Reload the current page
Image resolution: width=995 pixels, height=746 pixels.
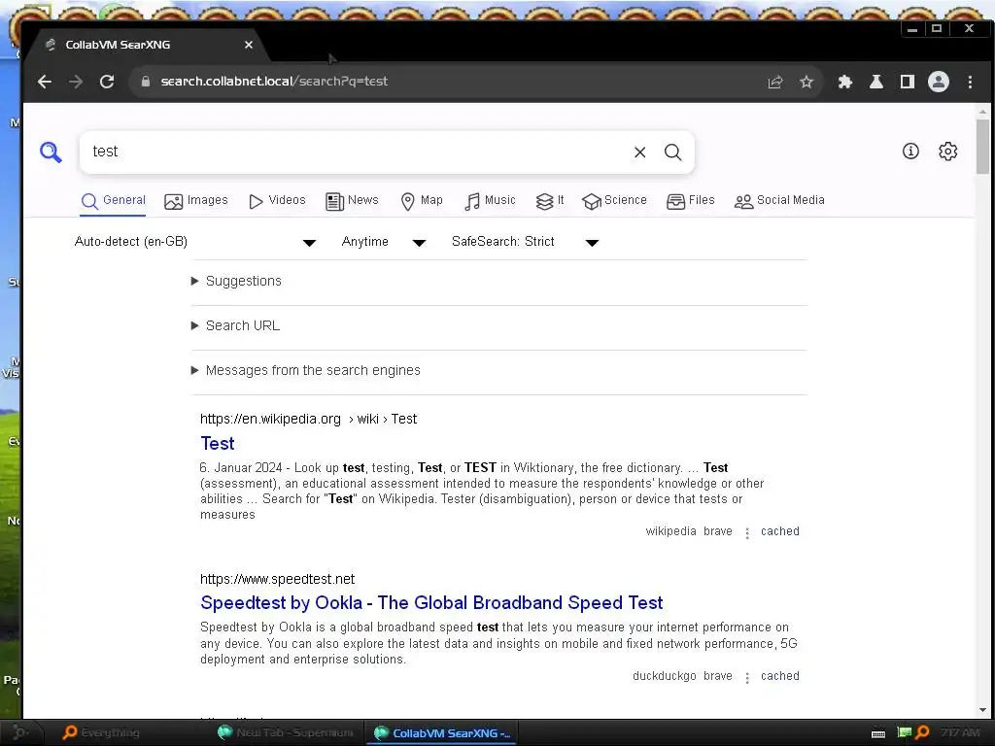tap(107, 82)
